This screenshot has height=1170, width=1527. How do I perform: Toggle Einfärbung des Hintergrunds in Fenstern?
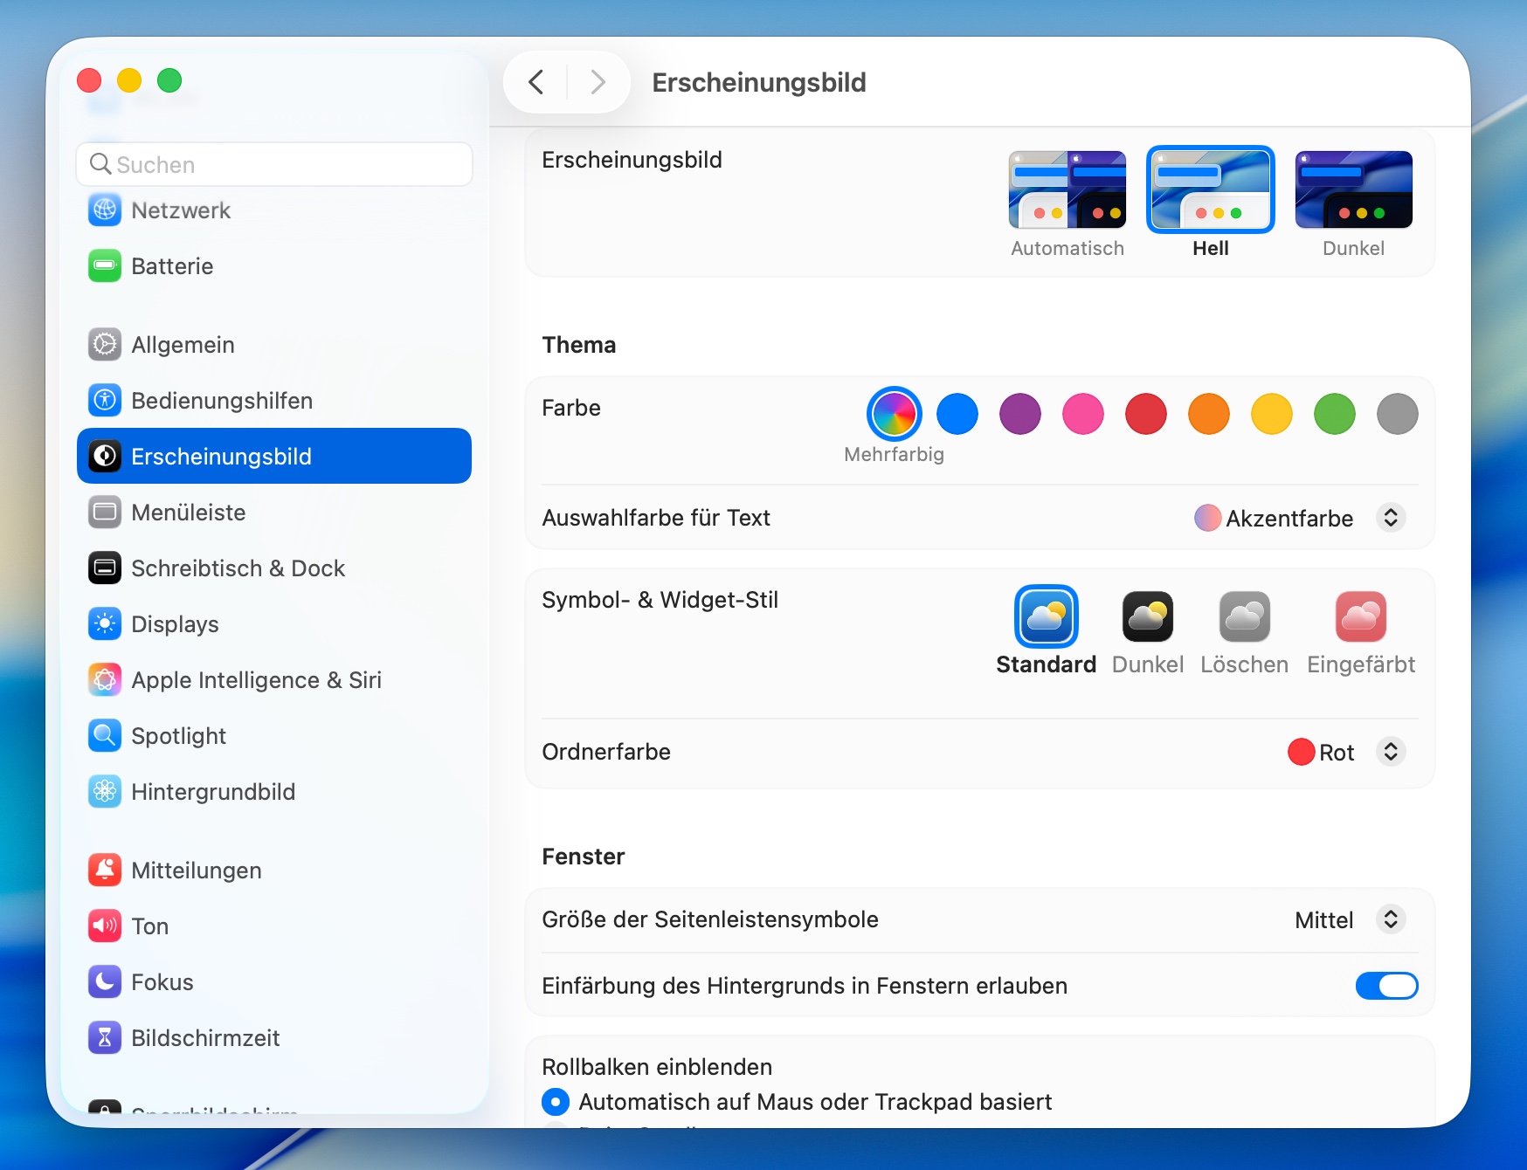[x=1386, y=986]
